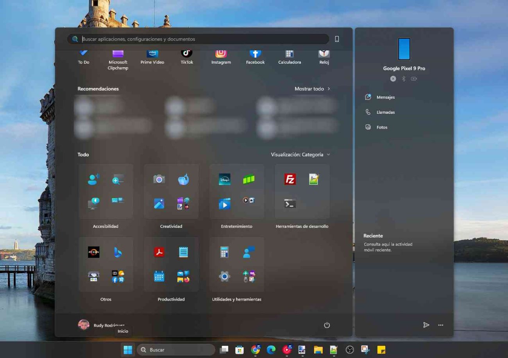
Task: Open the three-dots menu in the phone panel
Action: [441, 325]
